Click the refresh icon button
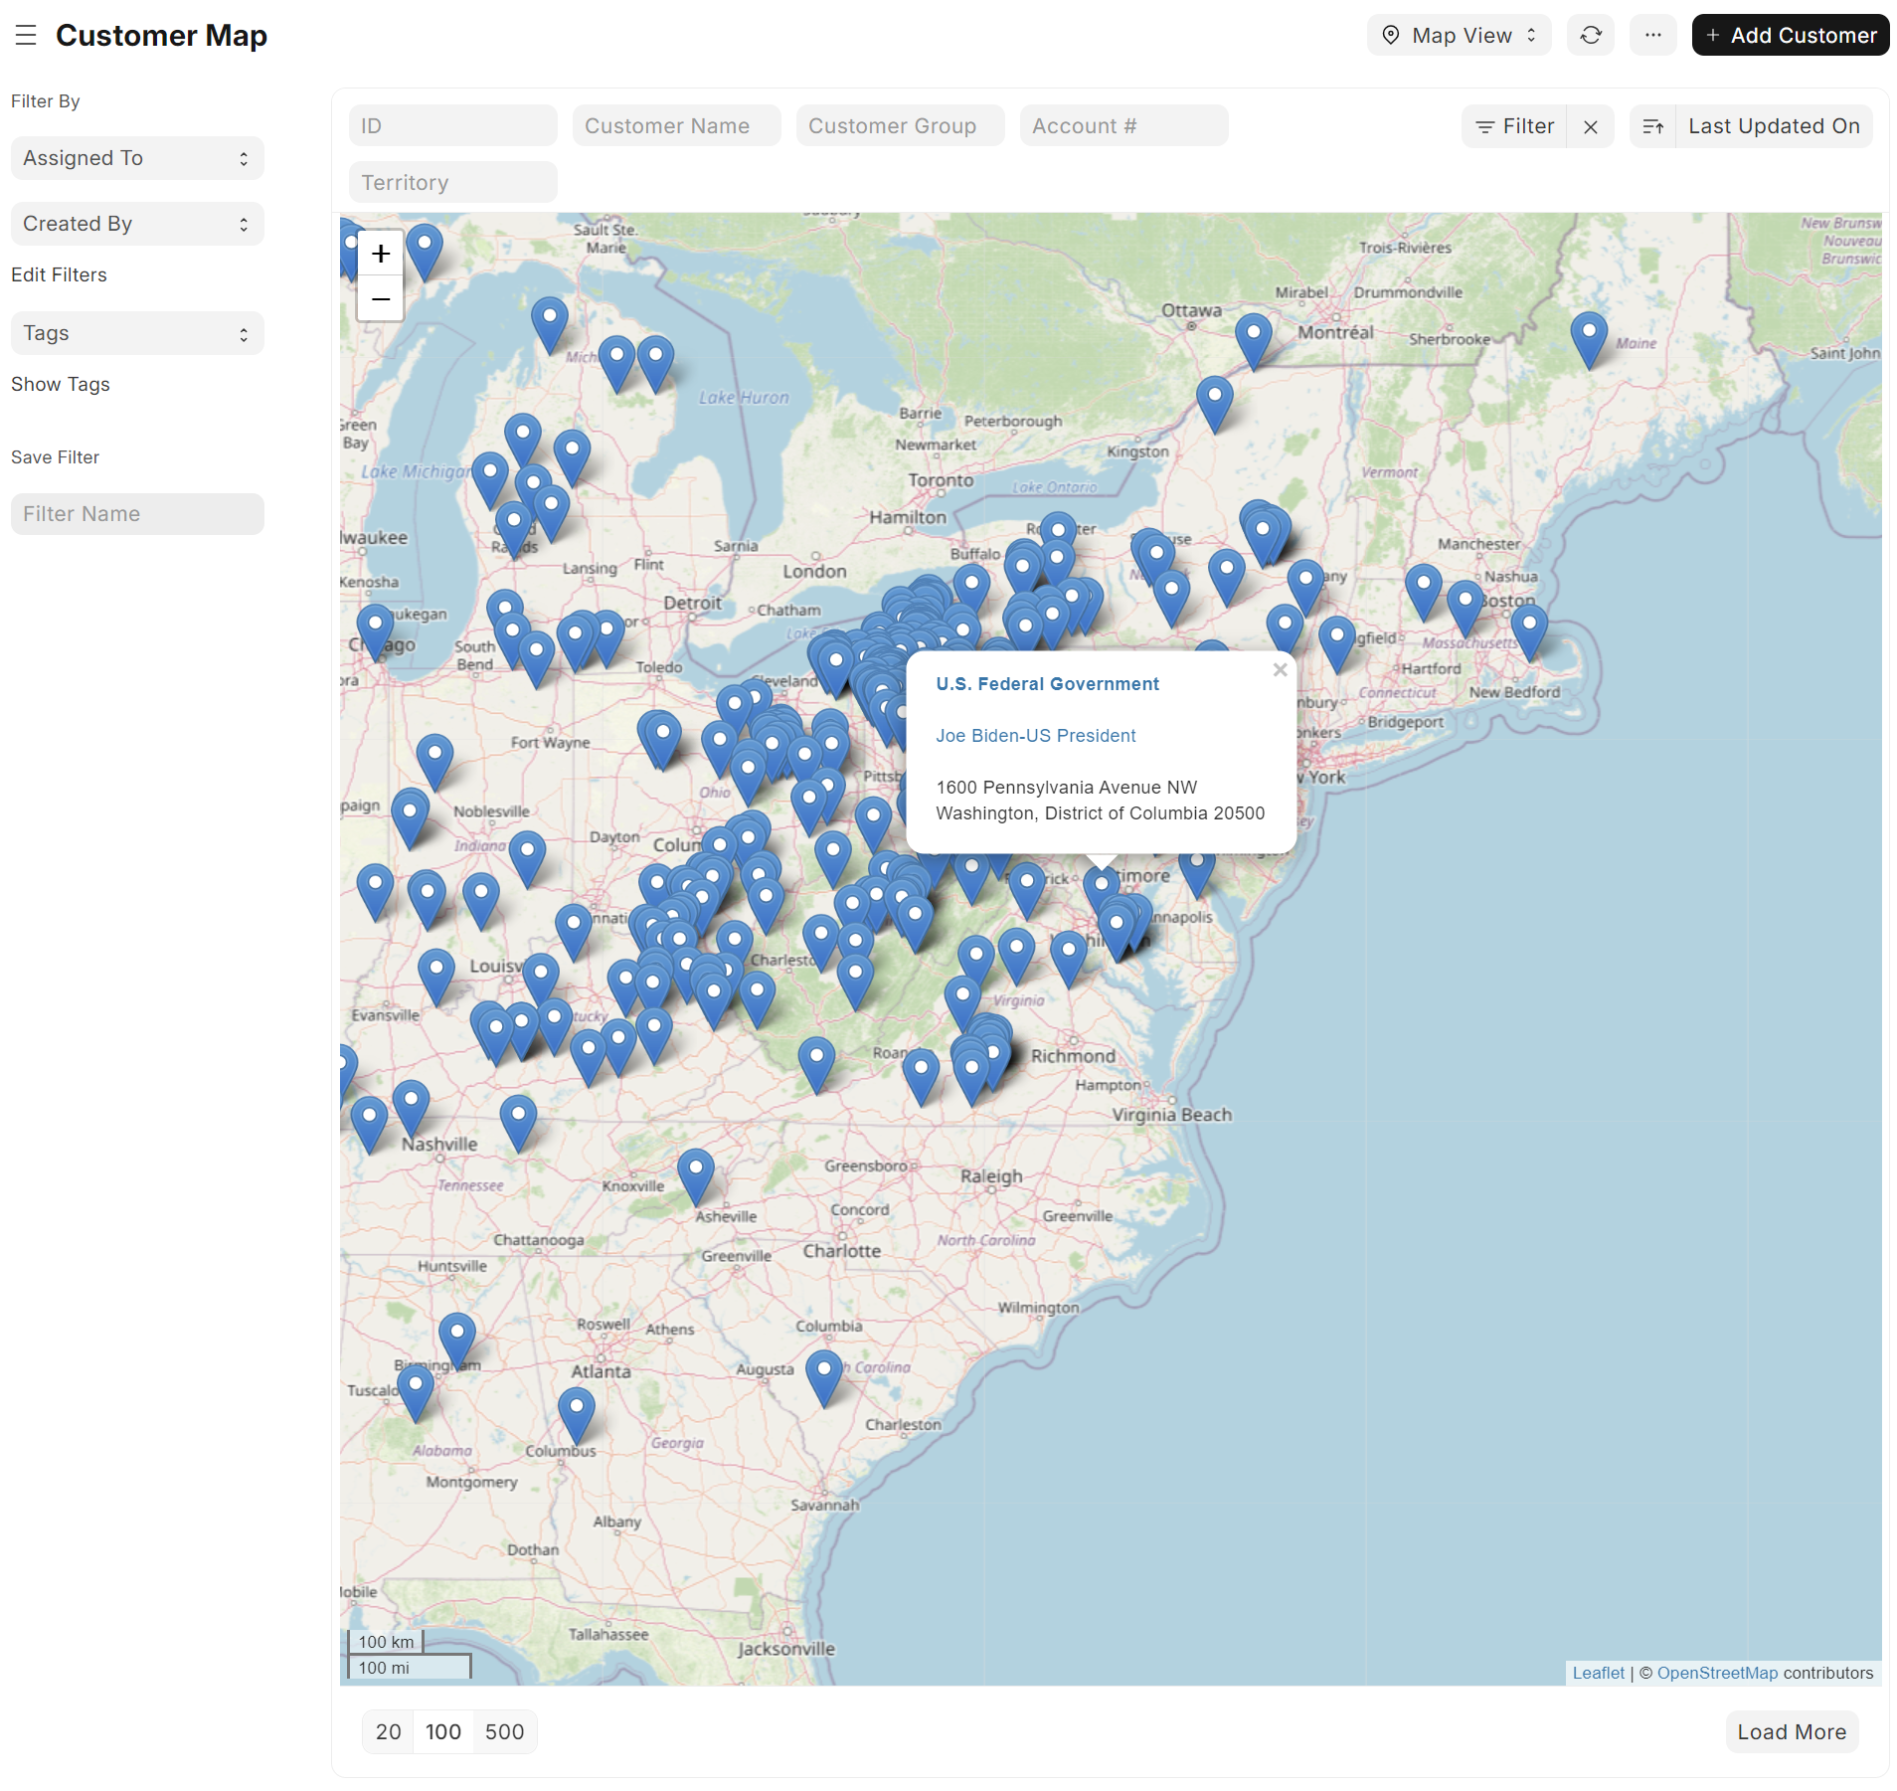 (1591, 36)
